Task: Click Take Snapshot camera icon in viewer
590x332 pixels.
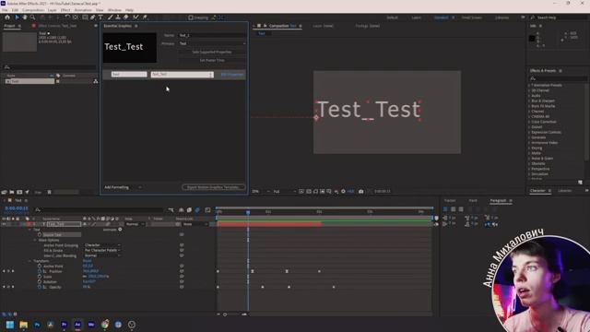Action: coord(360,192)
